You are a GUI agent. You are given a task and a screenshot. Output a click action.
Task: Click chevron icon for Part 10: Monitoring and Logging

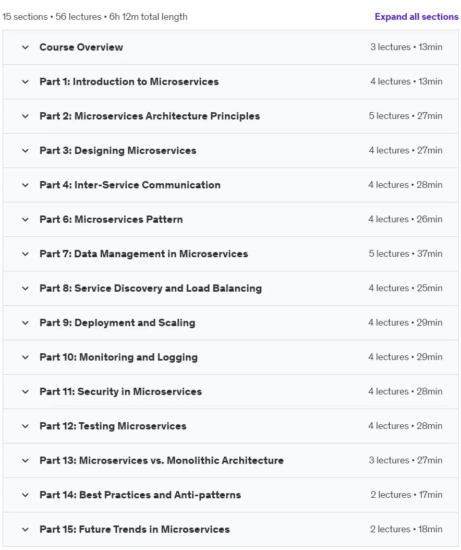point(25,357)
